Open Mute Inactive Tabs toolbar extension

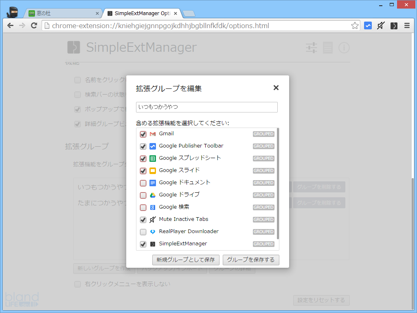(x=381, y=26)
